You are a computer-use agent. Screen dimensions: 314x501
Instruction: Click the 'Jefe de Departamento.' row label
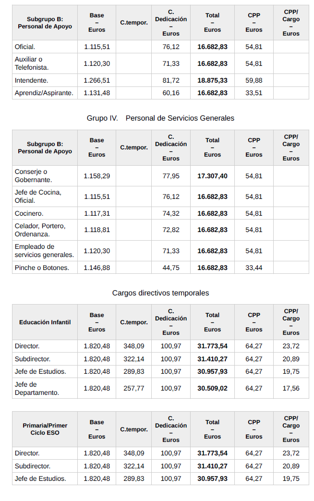[x=37, y=388]
